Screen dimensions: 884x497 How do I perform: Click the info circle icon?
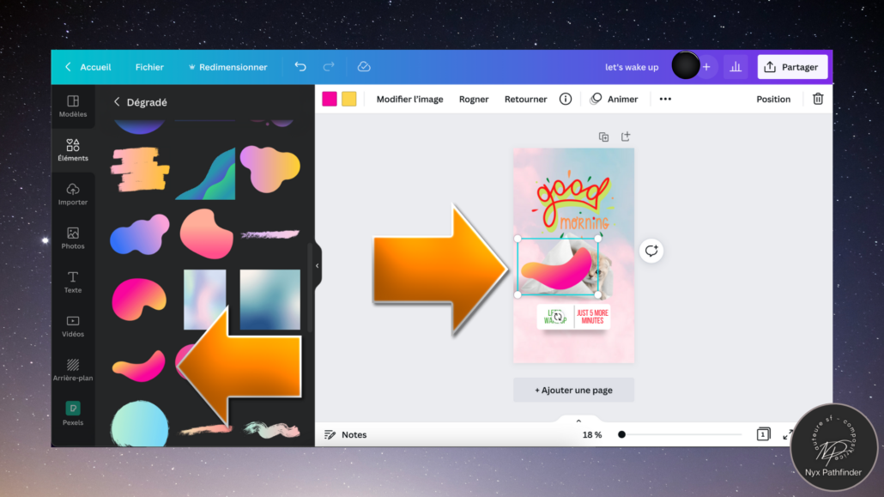click(x=566, y=99)
